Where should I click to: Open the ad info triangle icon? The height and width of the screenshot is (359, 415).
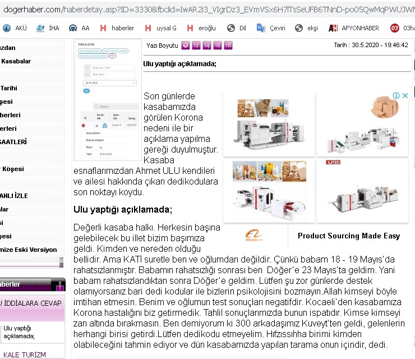click(x=395, y=96)
